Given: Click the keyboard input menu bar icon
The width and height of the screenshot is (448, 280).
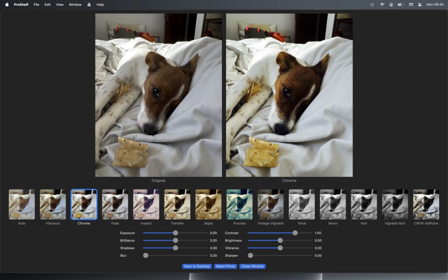Looking at the screenshot, I should pyautogui.click(x=411, y=4).
